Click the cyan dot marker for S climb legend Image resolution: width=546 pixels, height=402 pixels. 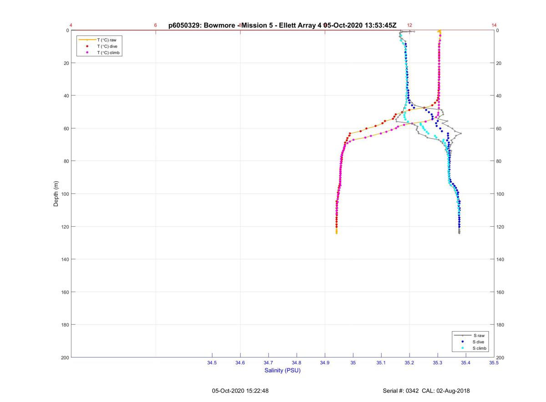tap(463, 348)
